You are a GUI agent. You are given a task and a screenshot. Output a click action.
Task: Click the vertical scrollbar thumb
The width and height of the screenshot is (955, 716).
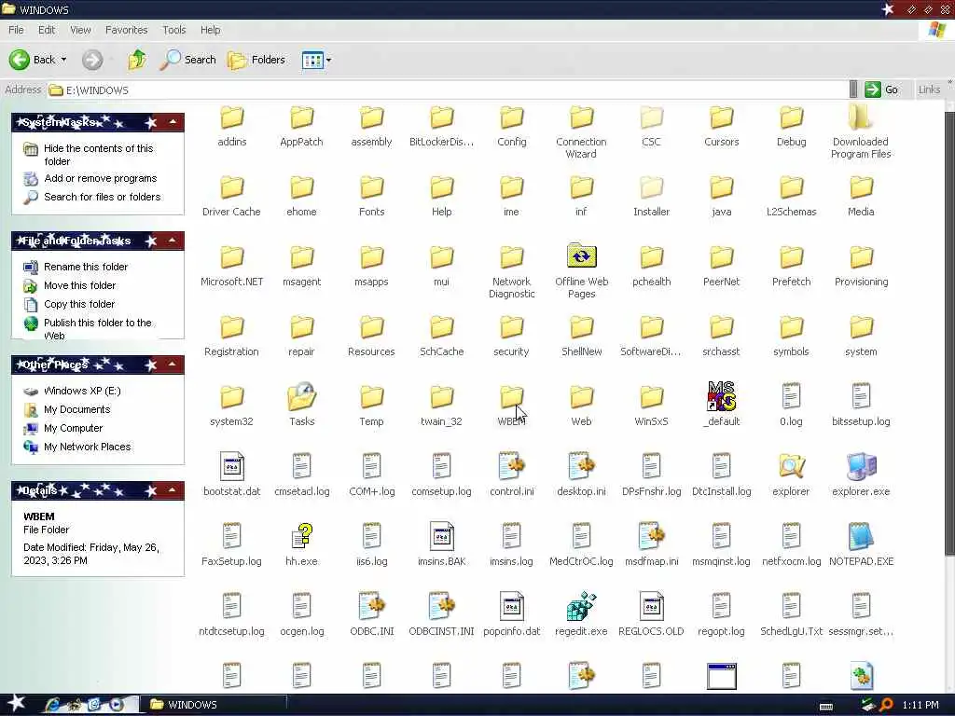tap(949, 333)
